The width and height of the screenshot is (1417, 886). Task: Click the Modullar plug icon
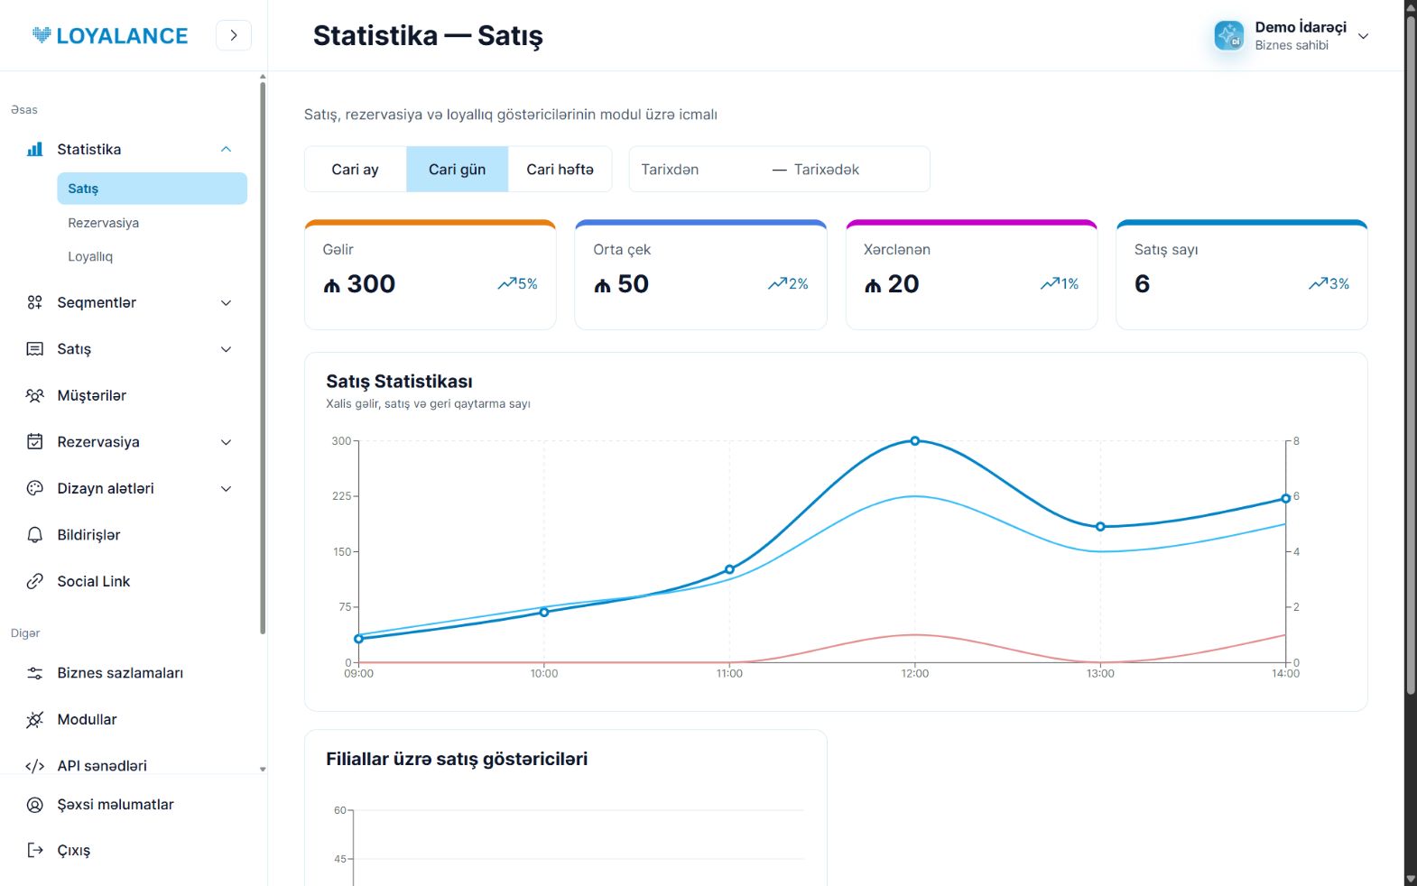pyautogui.click(x=34, y=719)
